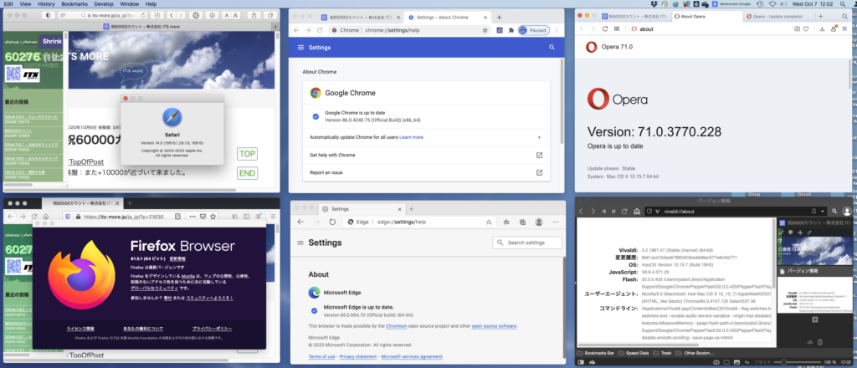This screenshot has height=368, width=857.
Task: Click Safari's Share icon in toolbar
Action: [x=253, y=16]
